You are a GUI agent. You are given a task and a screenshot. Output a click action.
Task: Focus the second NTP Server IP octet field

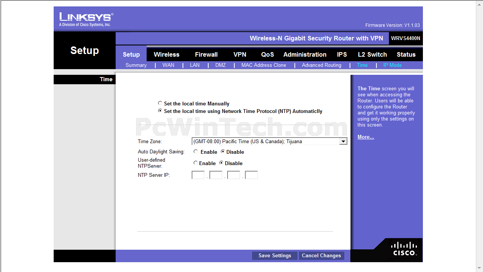tap(216, 175)
